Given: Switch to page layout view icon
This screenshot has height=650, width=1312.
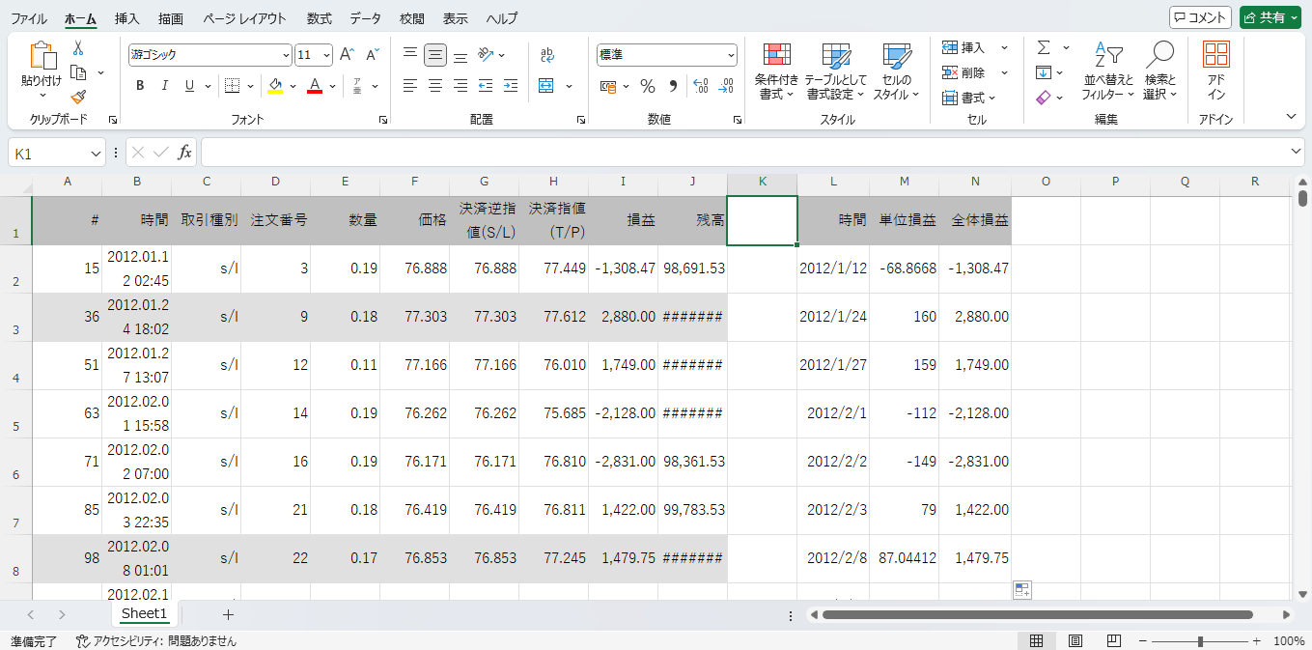Looking at the screenshot, I should [1075, 641].
